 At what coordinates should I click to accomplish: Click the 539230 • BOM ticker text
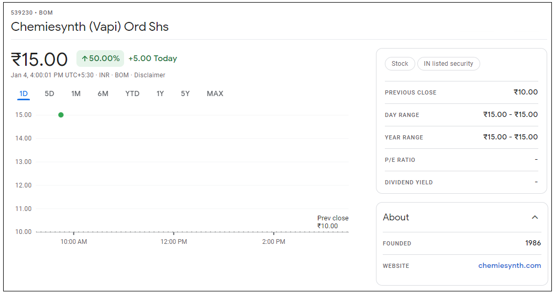point(32,13)
